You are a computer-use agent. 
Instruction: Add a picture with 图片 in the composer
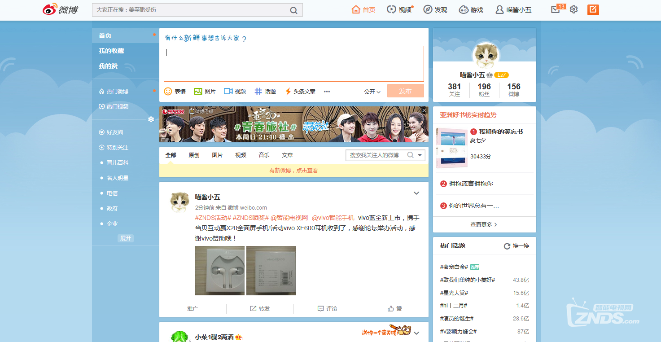[x=205, y=91]
